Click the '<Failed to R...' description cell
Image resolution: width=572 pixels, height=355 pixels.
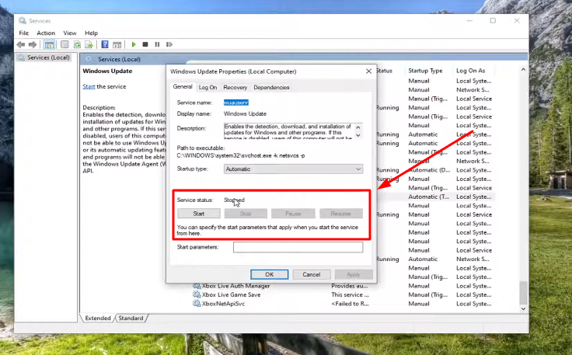click(x=351, y=303)
